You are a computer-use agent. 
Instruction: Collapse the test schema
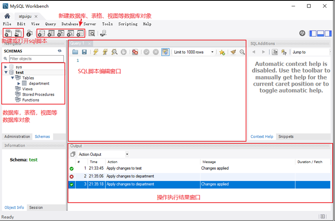6,73
